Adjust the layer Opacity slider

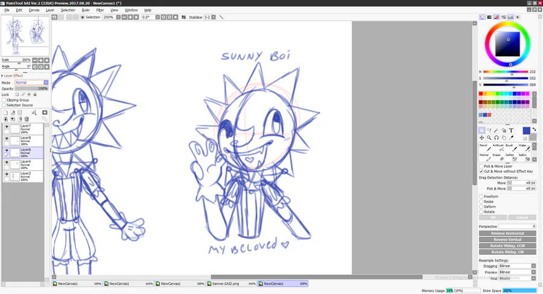point(31,88)
